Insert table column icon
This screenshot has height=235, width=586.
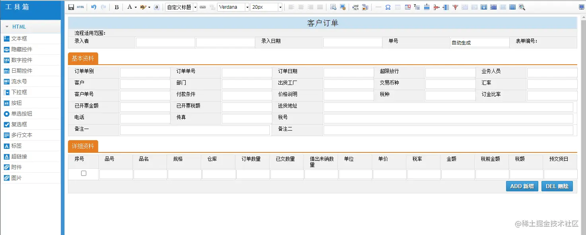[x=446, y=7]
